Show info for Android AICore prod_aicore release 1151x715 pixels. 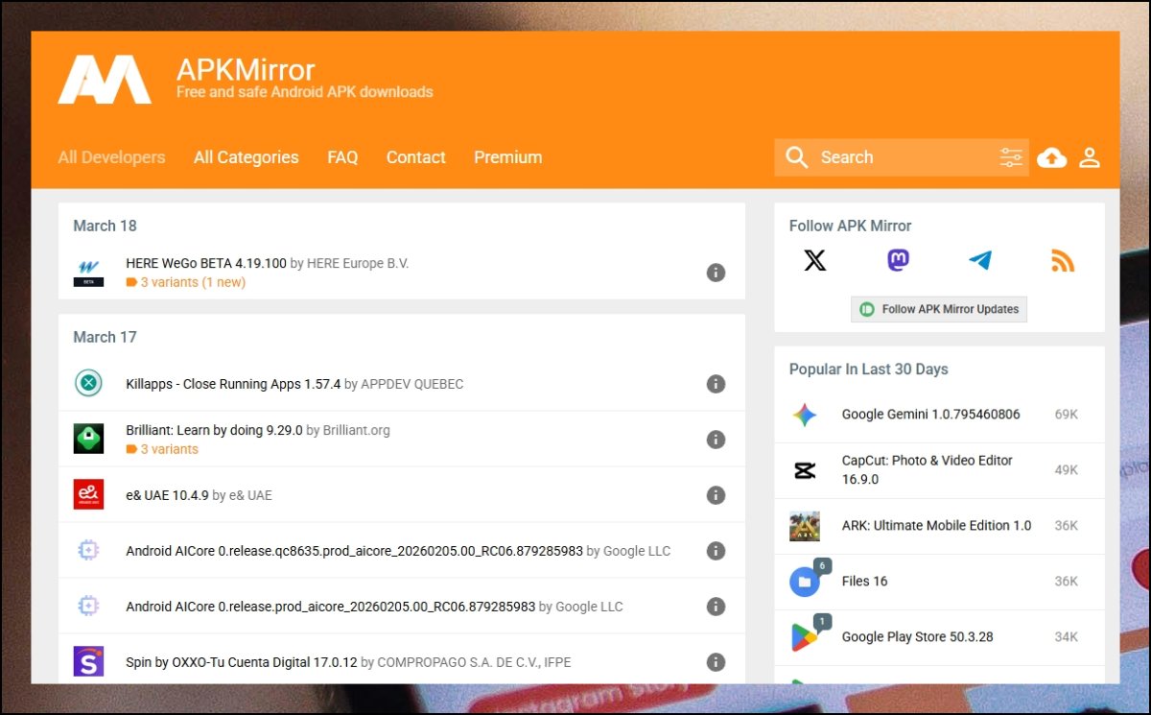(x=716, y=607)
